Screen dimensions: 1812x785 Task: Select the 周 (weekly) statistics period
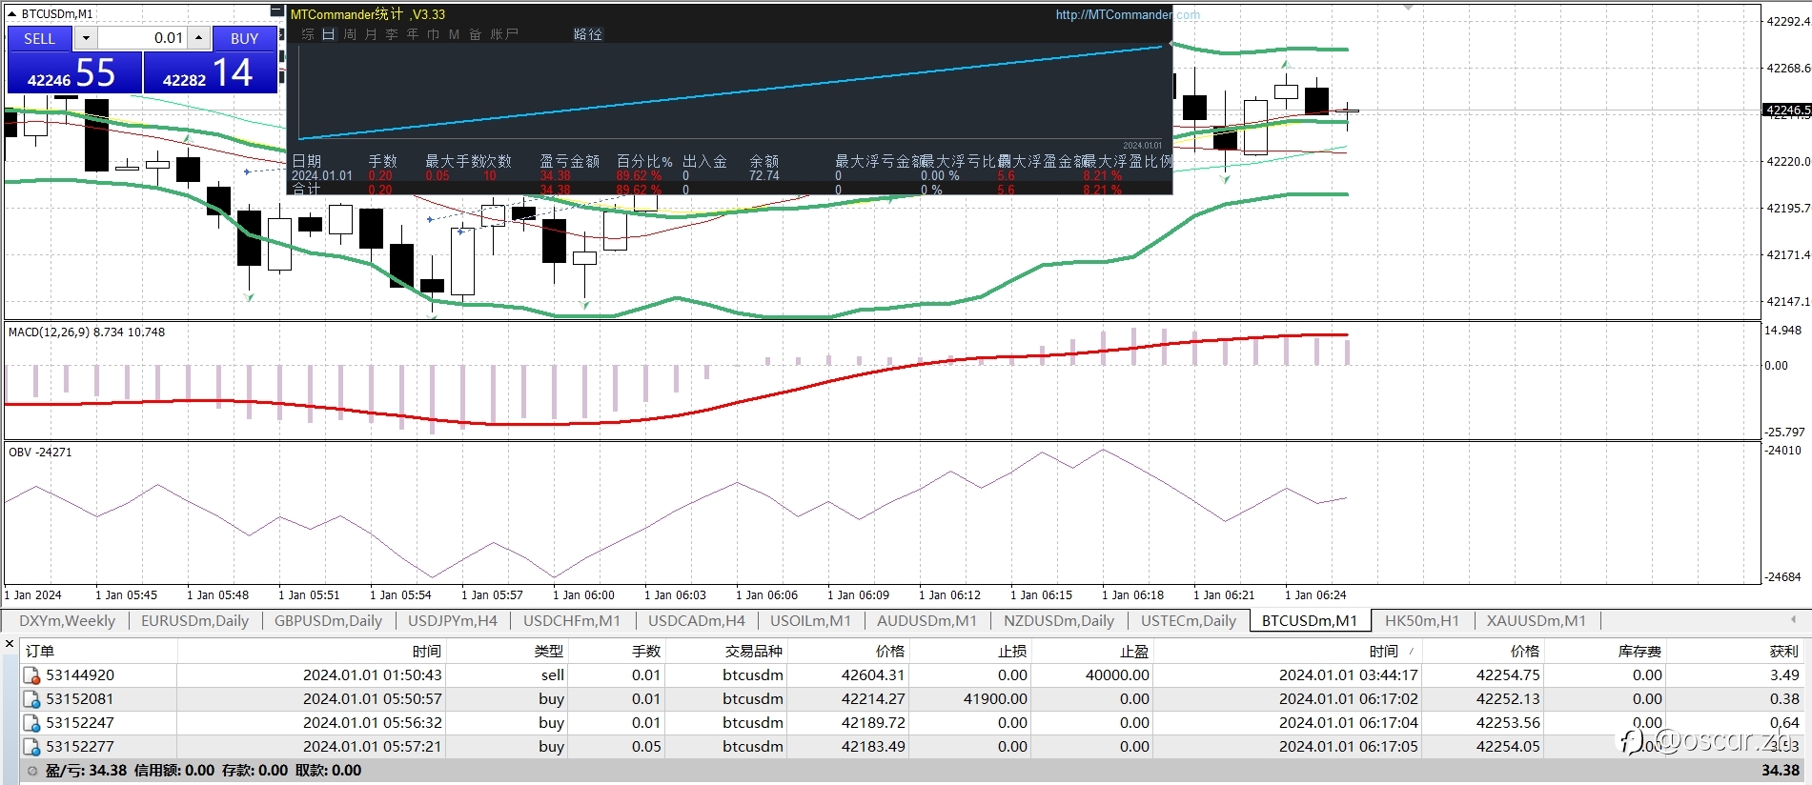[x=350, y=34]
